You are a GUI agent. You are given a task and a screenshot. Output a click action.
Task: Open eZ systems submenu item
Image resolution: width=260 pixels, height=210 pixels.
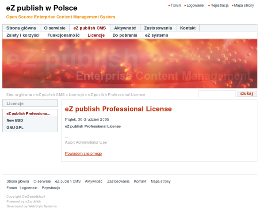(157, 35)
